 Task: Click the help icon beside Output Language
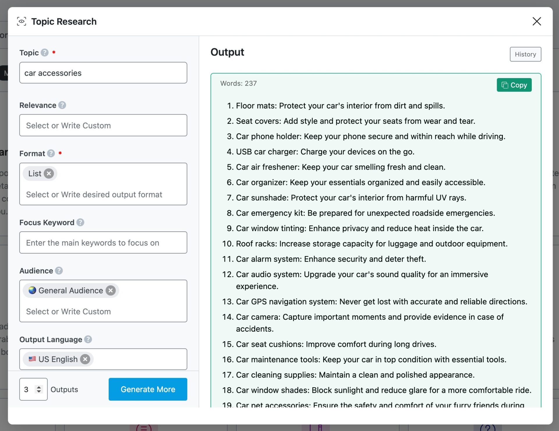tap(88, 339)
